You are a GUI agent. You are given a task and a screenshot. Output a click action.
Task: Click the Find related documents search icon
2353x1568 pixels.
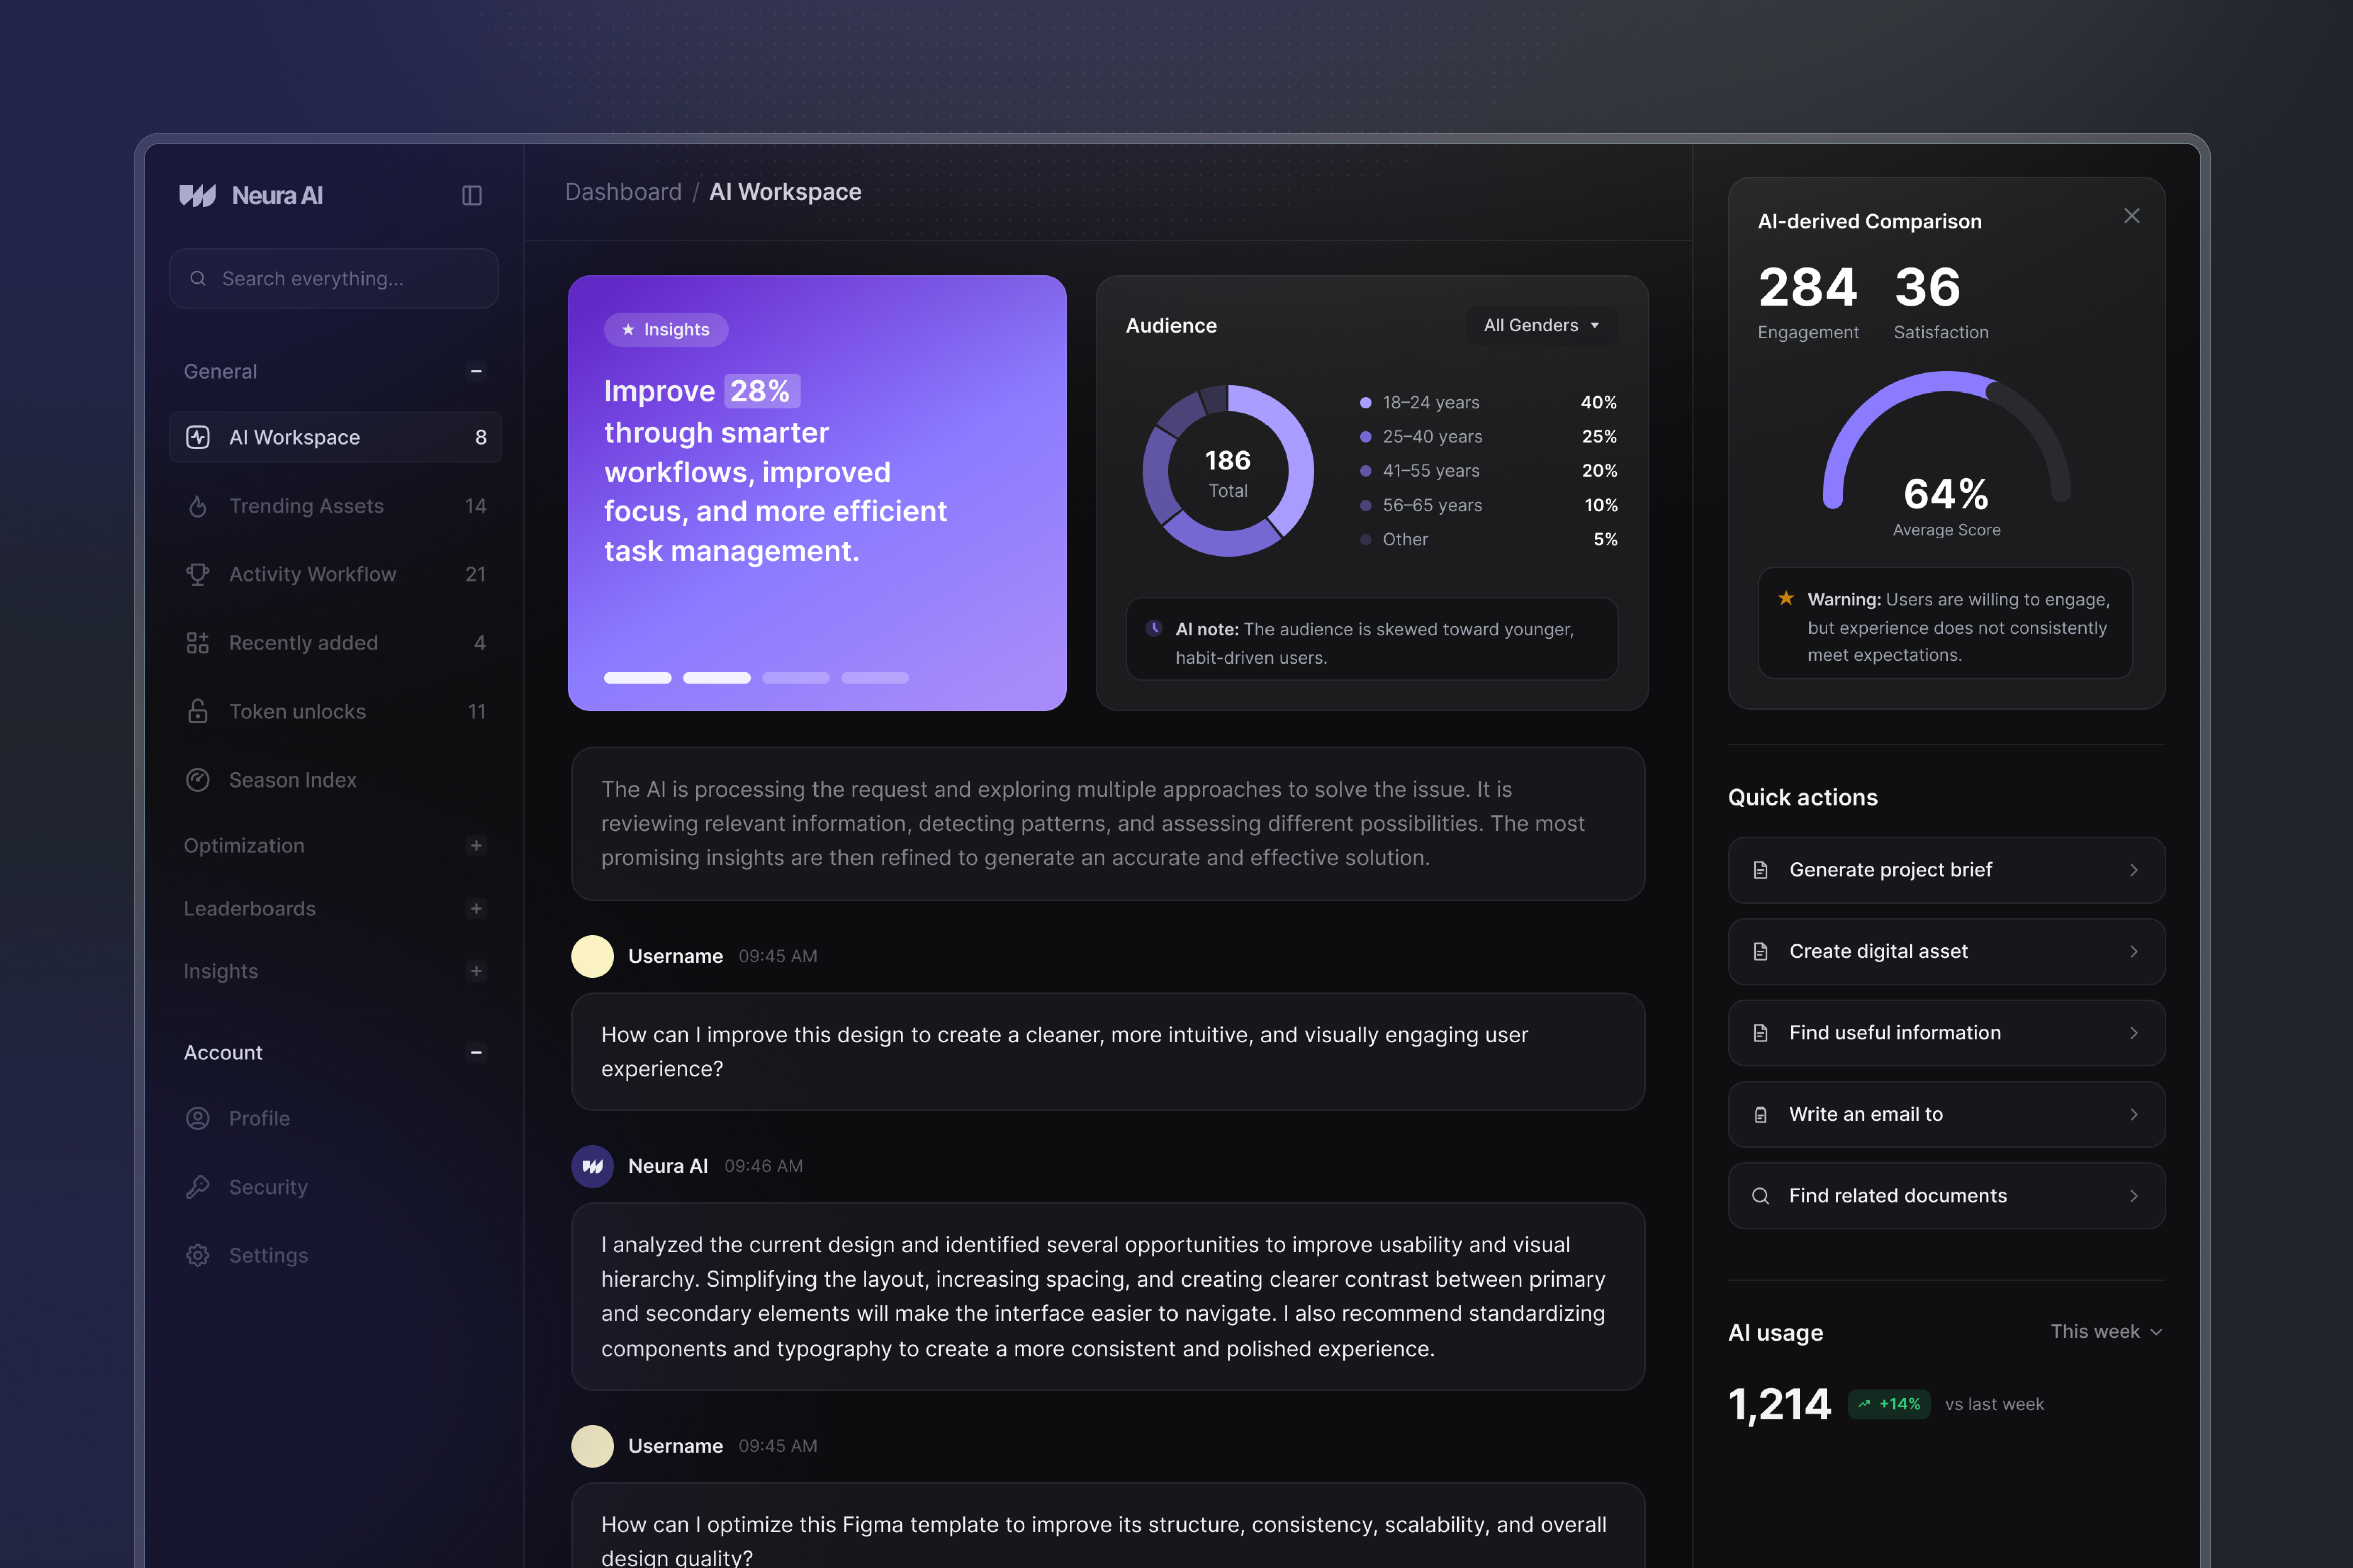point(1761,1196)
